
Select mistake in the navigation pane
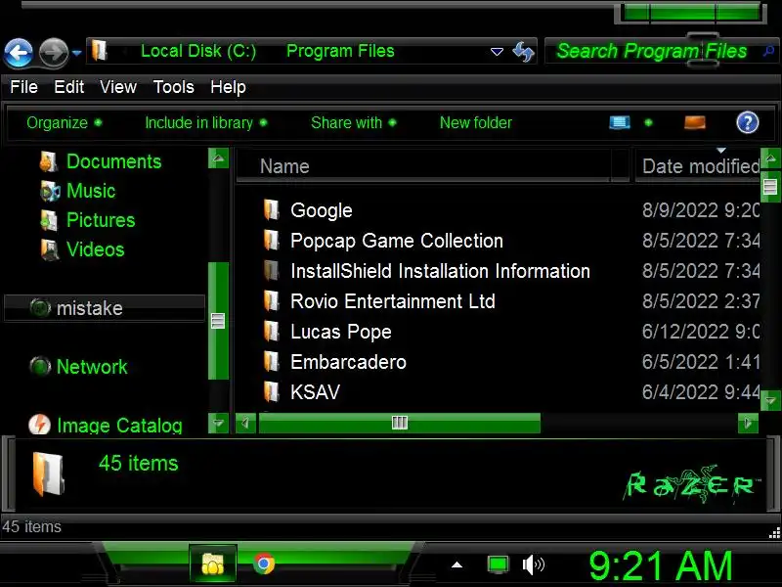tap(105, 308)
